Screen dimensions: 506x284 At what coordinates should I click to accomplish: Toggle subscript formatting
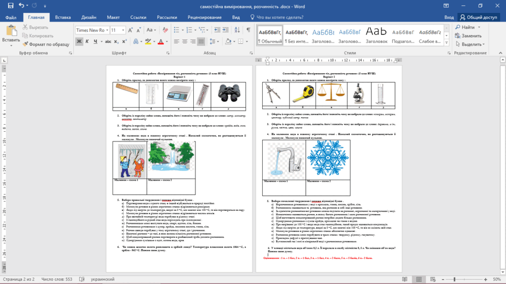click(116, 41)
